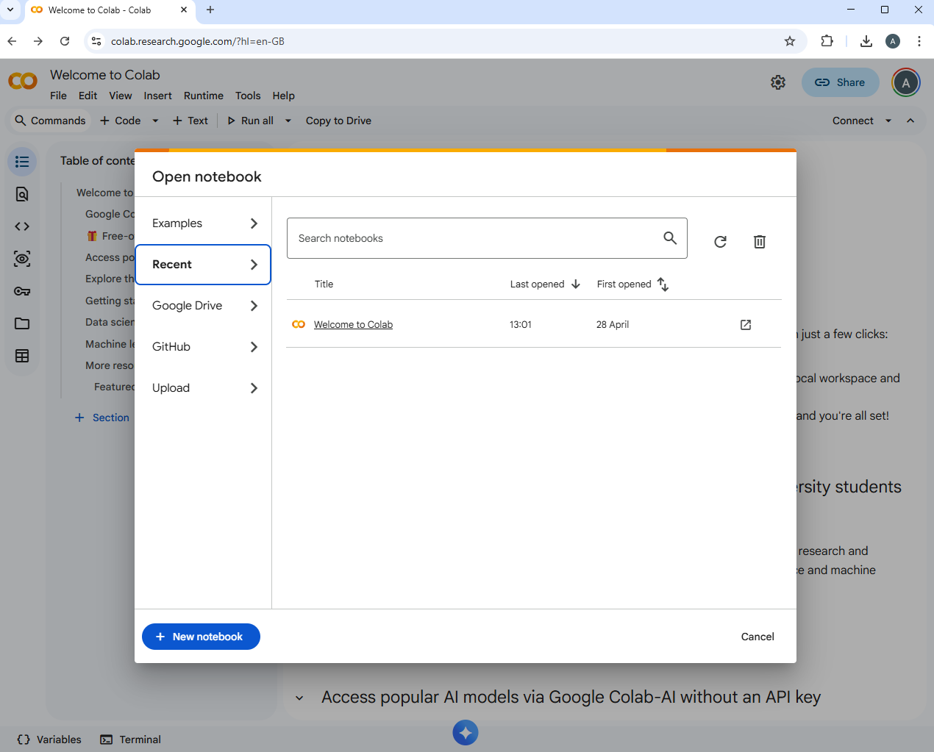Screen dimensions: 934x752
Task: Open the Edit menu
Action: tap(88, 96)
